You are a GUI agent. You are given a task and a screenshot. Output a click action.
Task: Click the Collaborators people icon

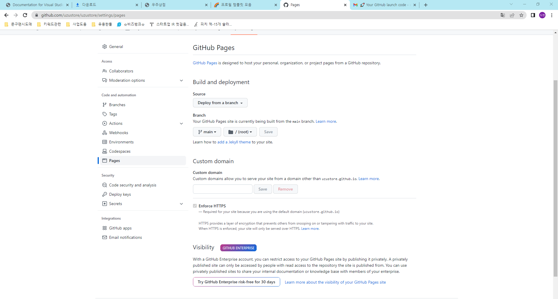pos(105,71)
